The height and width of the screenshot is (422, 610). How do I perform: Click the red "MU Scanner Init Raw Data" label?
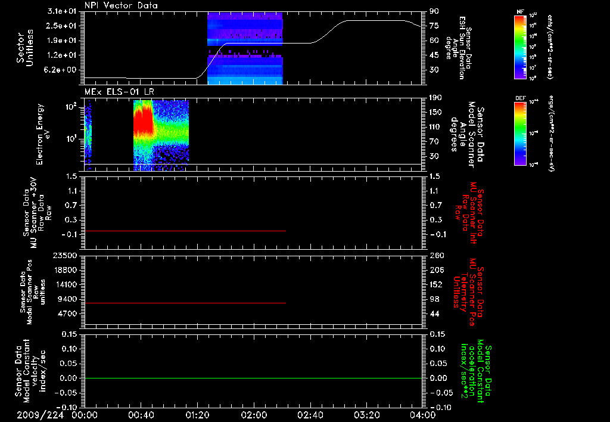click(x=469, y=212)
